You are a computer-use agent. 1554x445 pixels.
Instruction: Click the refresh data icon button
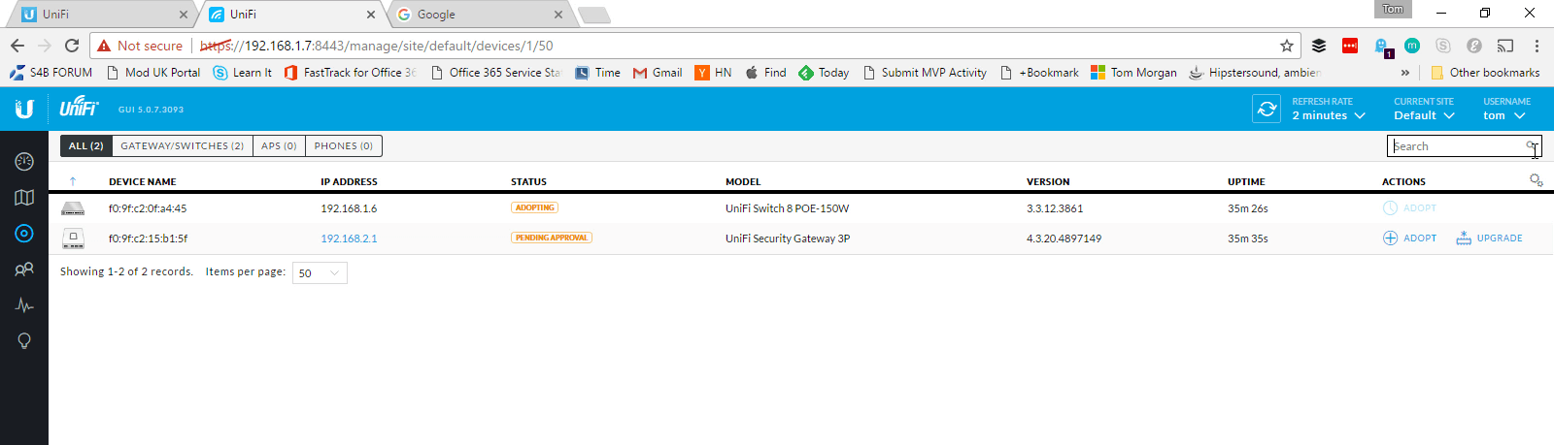coord(1267,109)
